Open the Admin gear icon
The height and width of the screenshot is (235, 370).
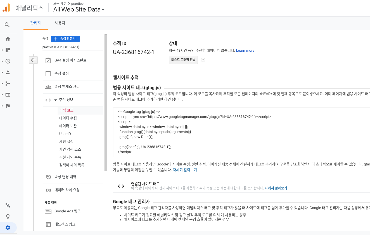click(x=8, y=228)
